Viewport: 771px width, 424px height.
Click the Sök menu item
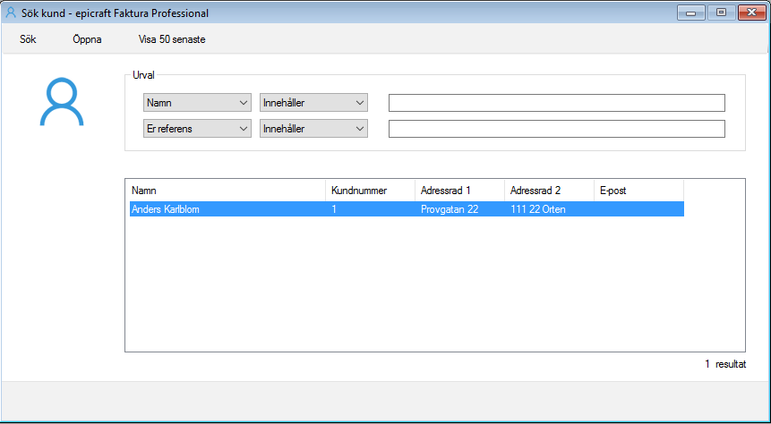click(x=28, y=39)
